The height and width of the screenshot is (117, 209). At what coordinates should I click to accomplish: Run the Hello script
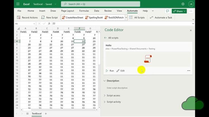(x=110, y=71)
